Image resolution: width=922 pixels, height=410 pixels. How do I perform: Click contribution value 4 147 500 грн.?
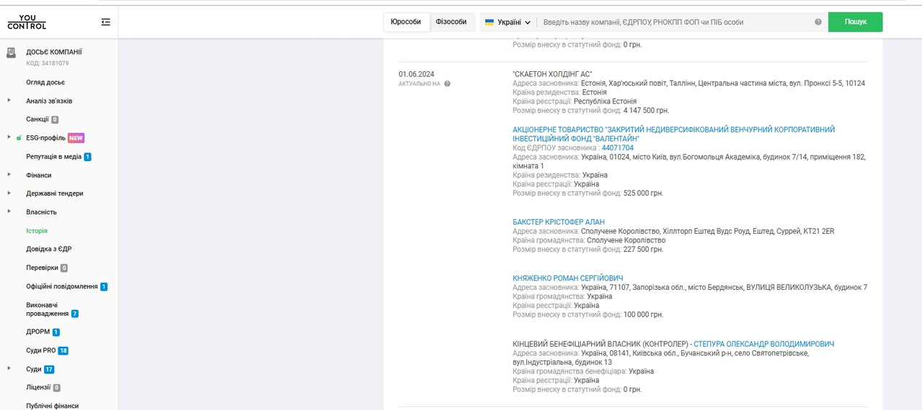pyautogui.click(x=646, y=111)
